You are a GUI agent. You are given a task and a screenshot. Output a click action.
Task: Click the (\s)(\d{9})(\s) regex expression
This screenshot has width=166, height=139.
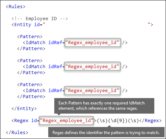click(118, 121)
